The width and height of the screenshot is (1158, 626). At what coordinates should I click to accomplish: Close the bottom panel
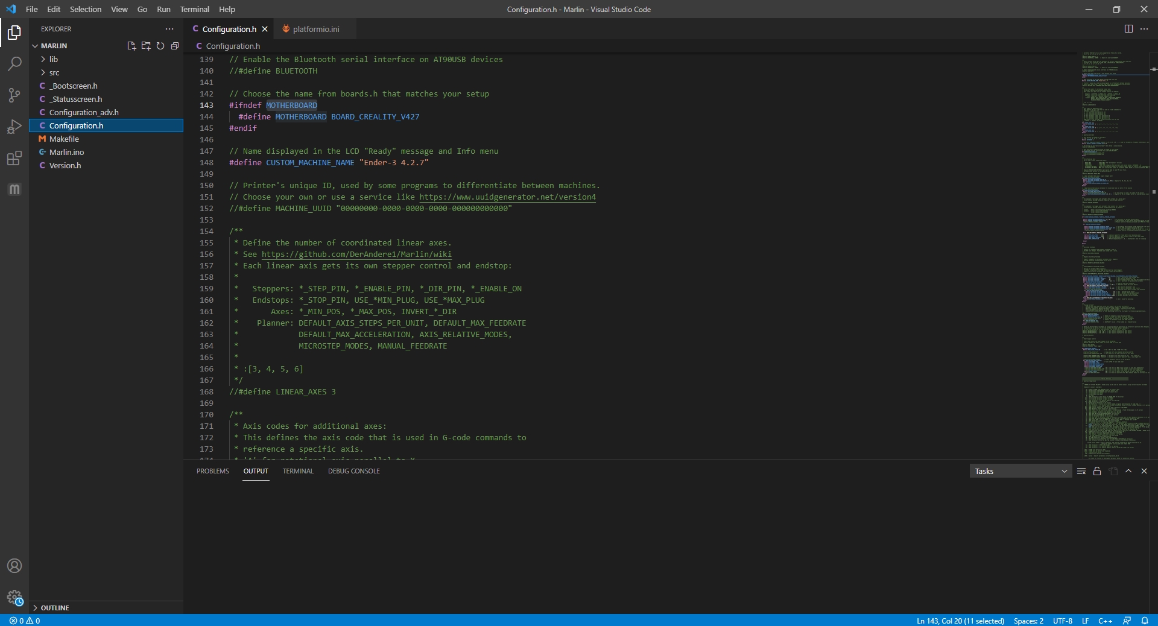tap(1144, 471)
